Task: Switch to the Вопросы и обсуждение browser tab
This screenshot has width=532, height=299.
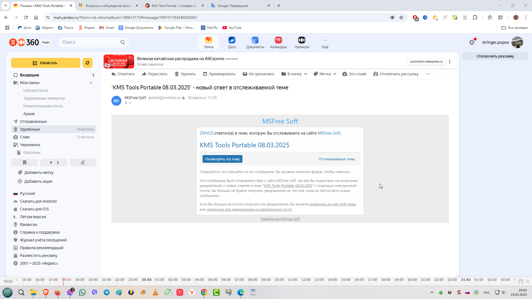Action: pos(108,6)
